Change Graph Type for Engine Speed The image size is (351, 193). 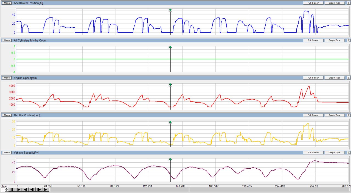(335, 78)
